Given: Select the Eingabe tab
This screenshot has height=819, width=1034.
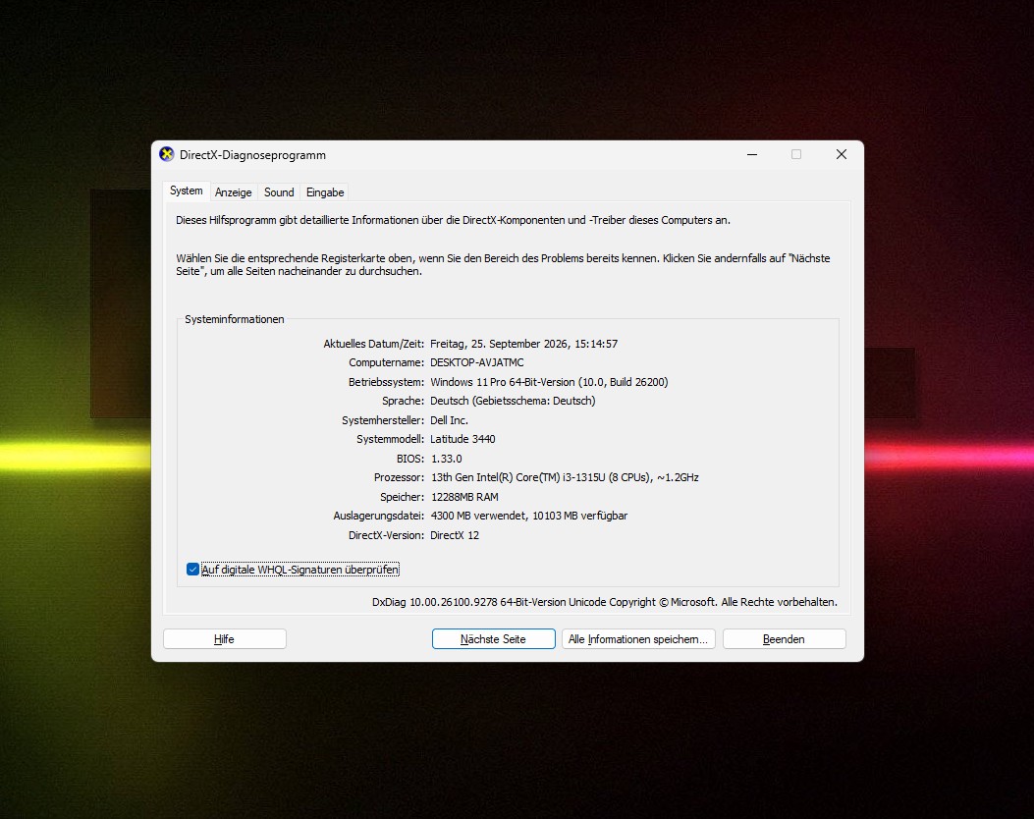Looking at the screenshot, I should (x=325, y=192).
